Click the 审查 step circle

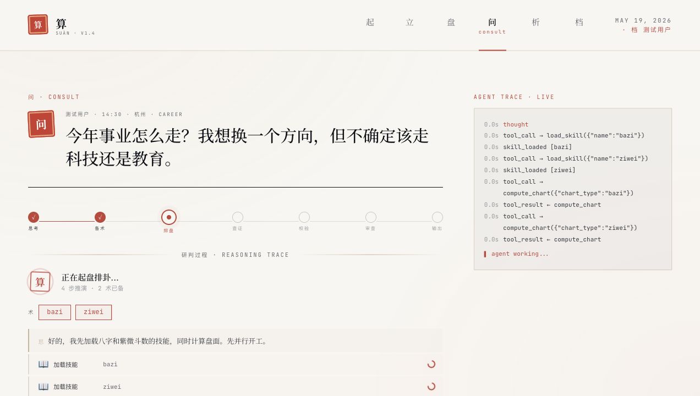pos(371,217)
